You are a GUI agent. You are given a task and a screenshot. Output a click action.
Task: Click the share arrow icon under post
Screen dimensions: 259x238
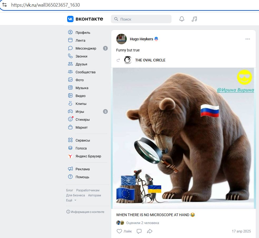coord(150,231)
